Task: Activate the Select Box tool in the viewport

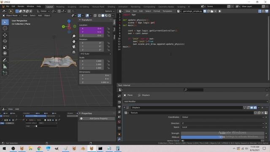Action: point(5,22)
